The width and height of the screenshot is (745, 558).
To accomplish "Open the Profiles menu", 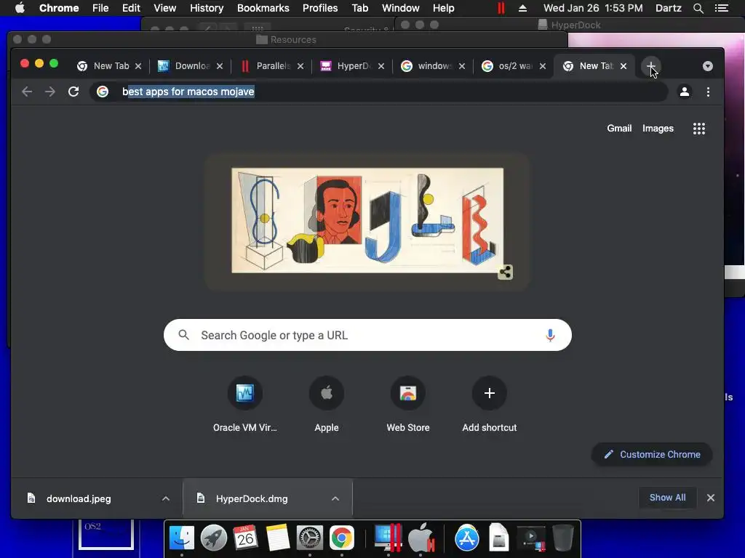I will (x=320, y=8).
